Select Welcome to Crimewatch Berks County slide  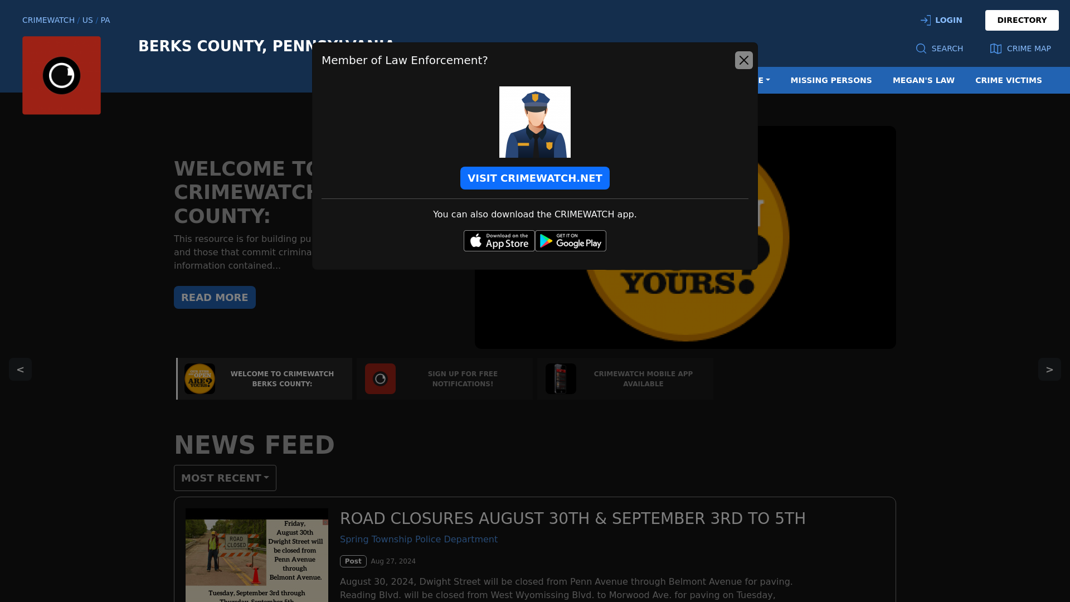264,379
